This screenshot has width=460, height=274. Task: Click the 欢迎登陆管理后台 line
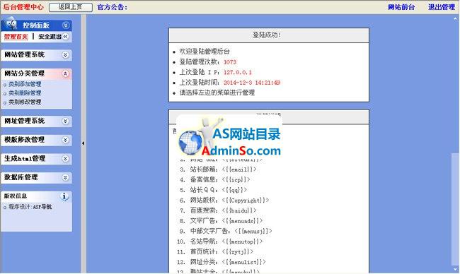[205, 52]
